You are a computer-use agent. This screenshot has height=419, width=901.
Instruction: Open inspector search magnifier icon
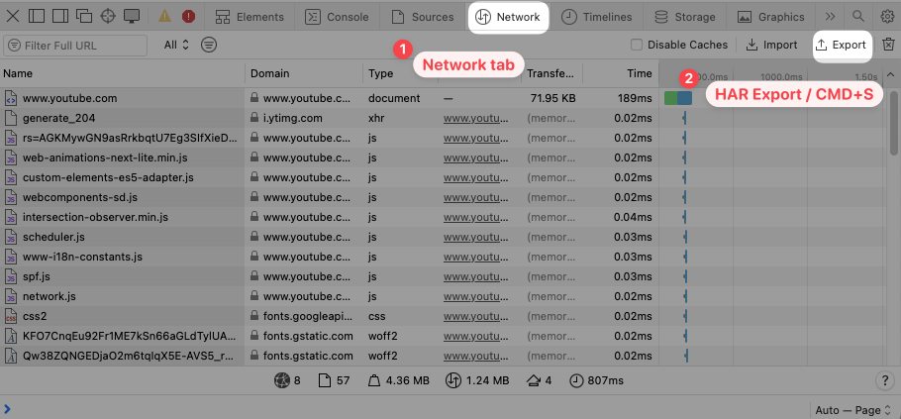click(857, 17)
